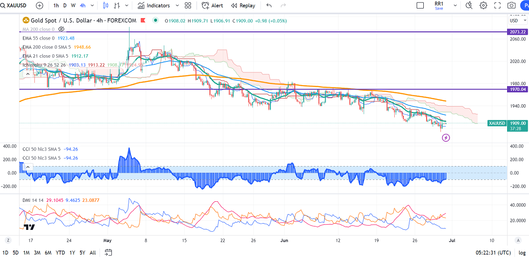
Task: Collapse the main chart indicator legend arrow
Action: (x=28, y=73)
